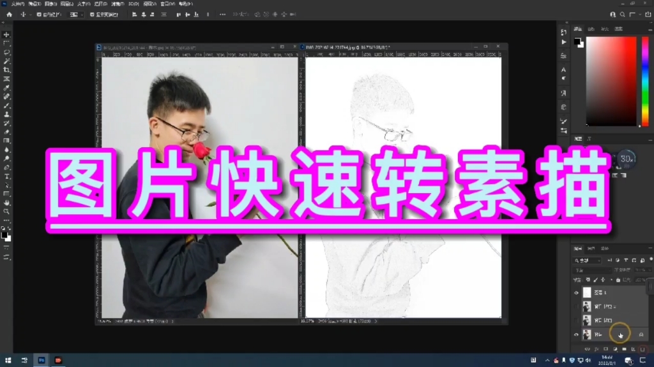This screenshot has height=367, width=654.
Task: Open the 滤镜 menu
Action: (118, 4)
